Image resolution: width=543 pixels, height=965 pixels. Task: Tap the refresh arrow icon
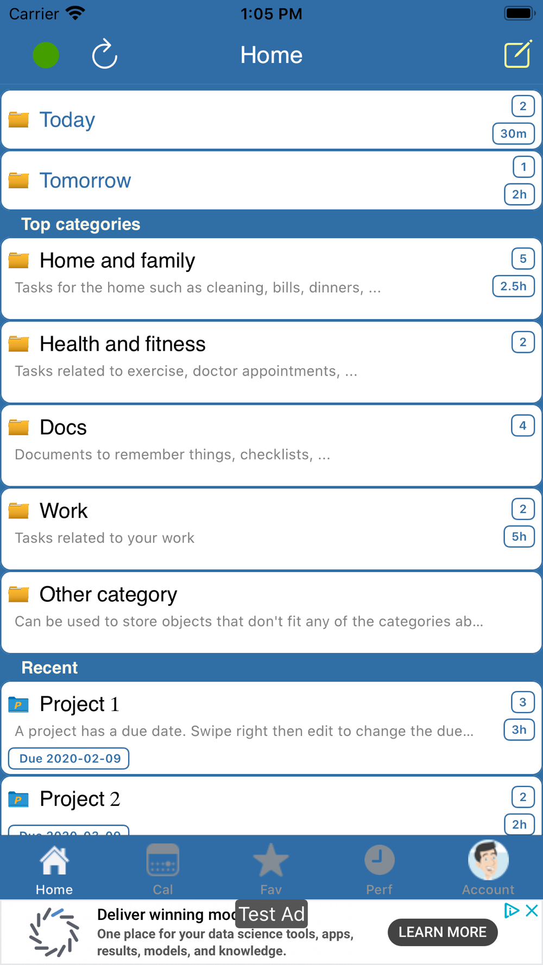click(104, 54)
